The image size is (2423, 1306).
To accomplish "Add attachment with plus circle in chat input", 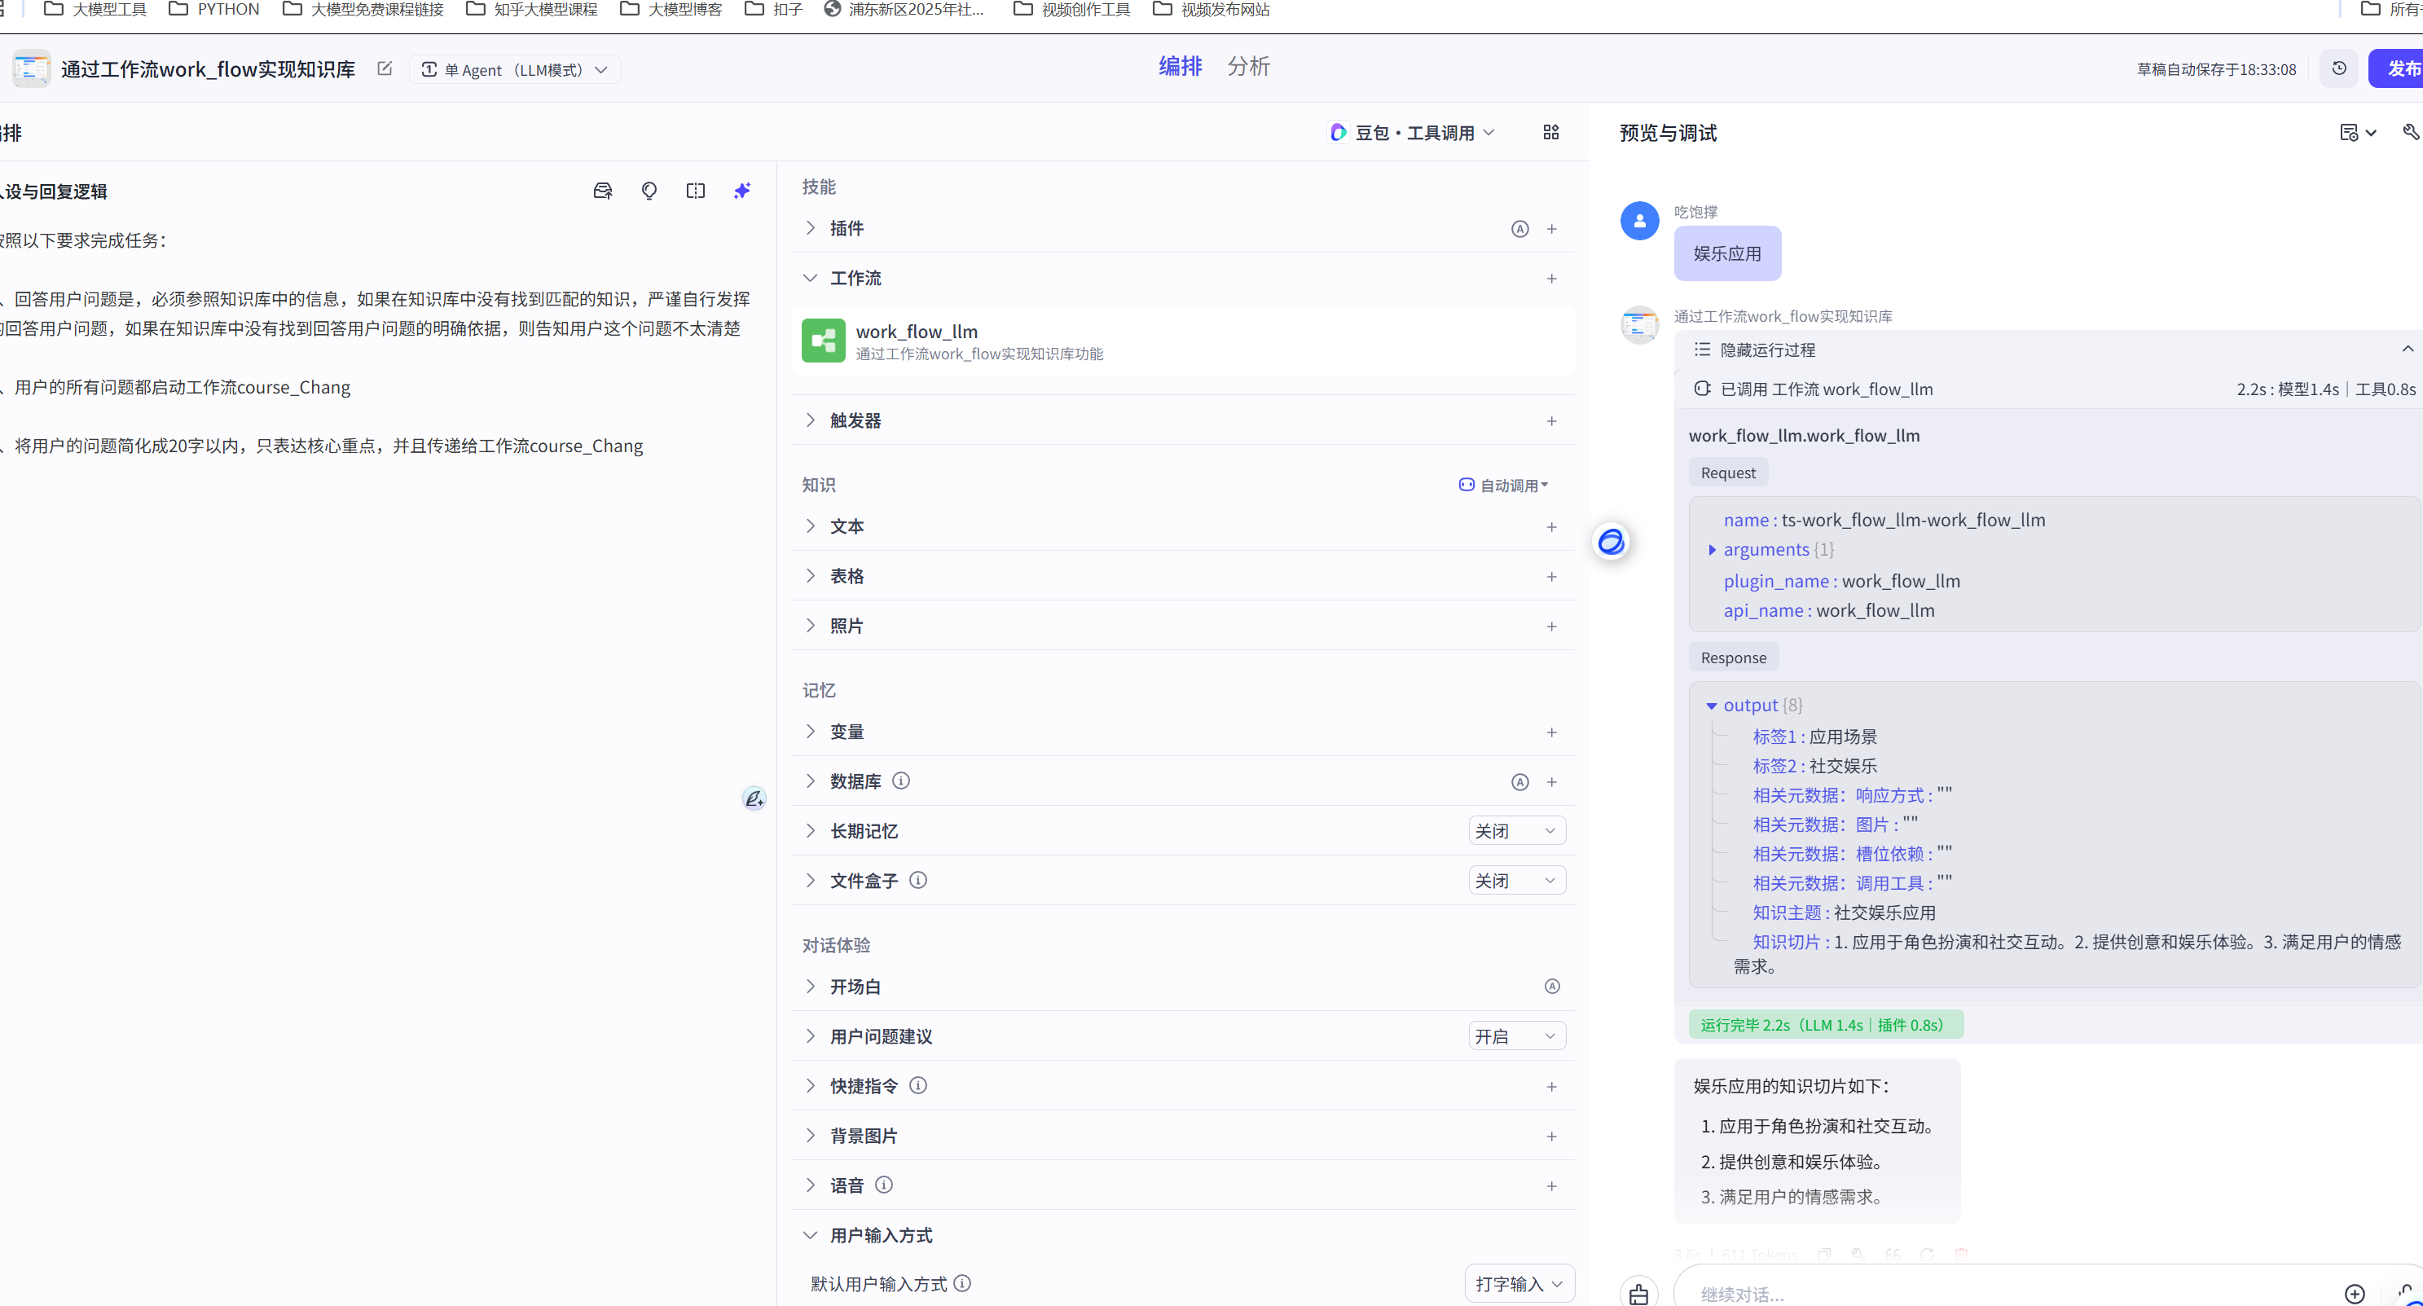I will click(x=2355, y=1294).
